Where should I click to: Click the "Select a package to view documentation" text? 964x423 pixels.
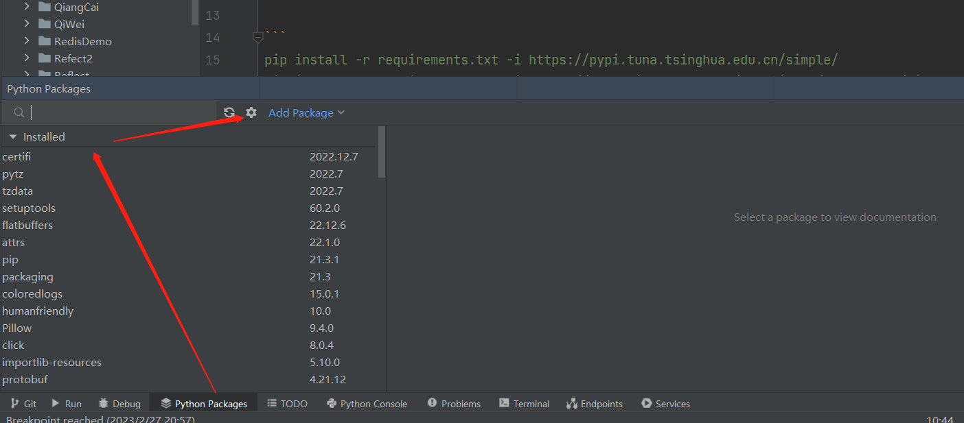click(835, 217)
